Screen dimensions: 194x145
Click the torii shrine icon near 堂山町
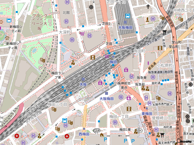(165, 32)
